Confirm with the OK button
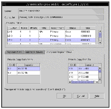Image resolution: width=111 pixels, height=109 pixels. coord(64,96)
